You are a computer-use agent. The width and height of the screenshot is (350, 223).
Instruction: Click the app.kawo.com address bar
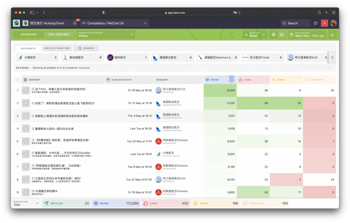coord(175,13)
